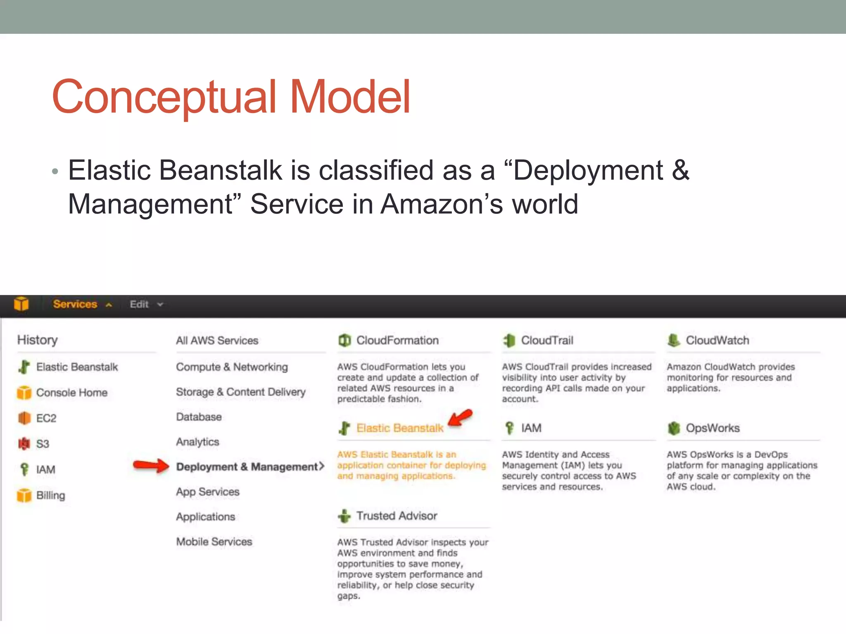Click the CloudFormation description text
The height and width of the screenshot is (634, 846).
[x=408, y=383]
